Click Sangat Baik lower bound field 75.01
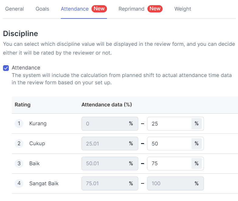The width and height of the screenshot is (238, 201). tap(110, 183)
